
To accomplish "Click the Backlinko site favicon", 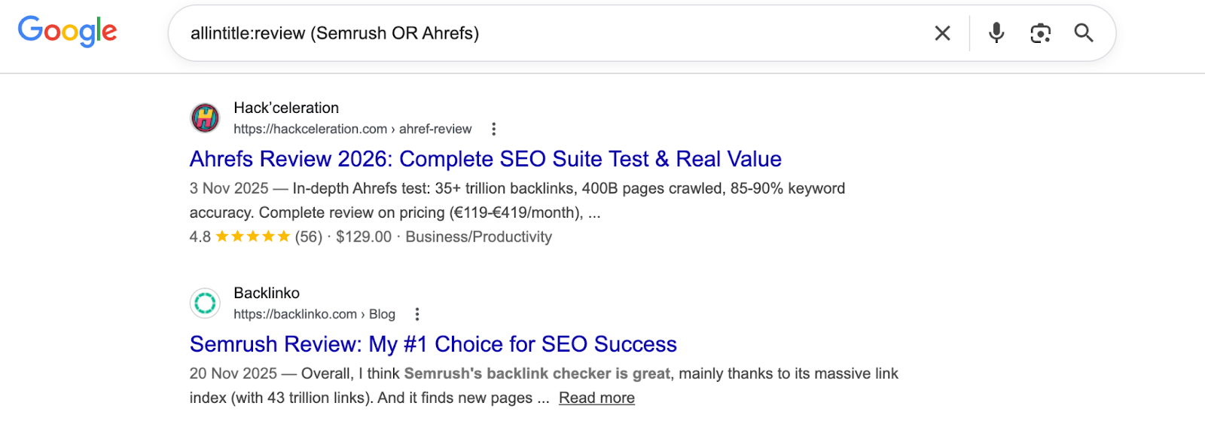I will (x=205, y=303).
